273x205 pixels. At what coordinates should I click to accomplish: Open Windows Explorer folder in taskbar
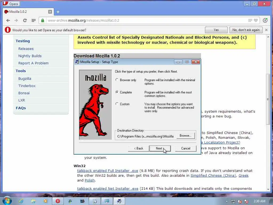[33, 201]
